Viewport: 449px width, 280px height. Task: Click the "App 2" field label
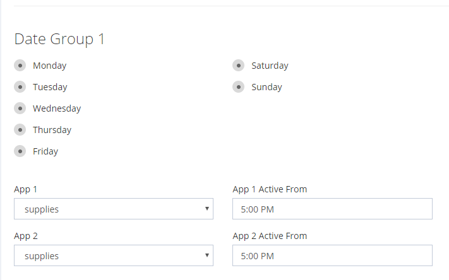(x=26, y=236)
